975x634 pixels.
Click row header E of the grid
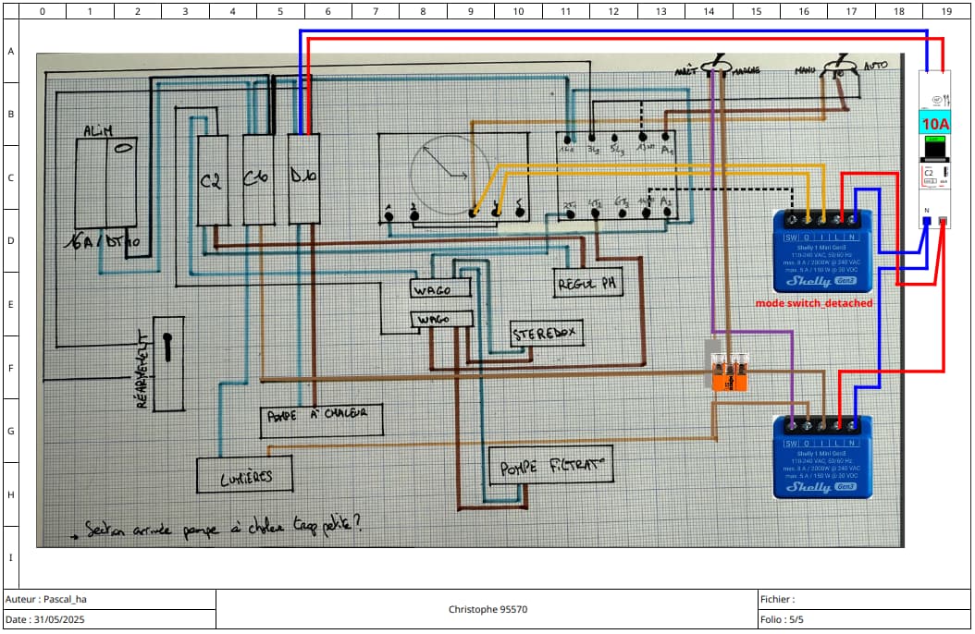(11, 304)
